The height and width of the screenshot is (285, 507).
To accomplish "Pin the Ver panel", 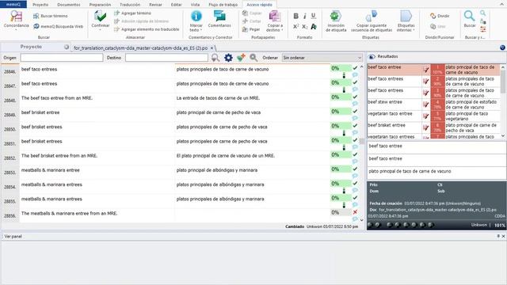I will tap(498, 236).
